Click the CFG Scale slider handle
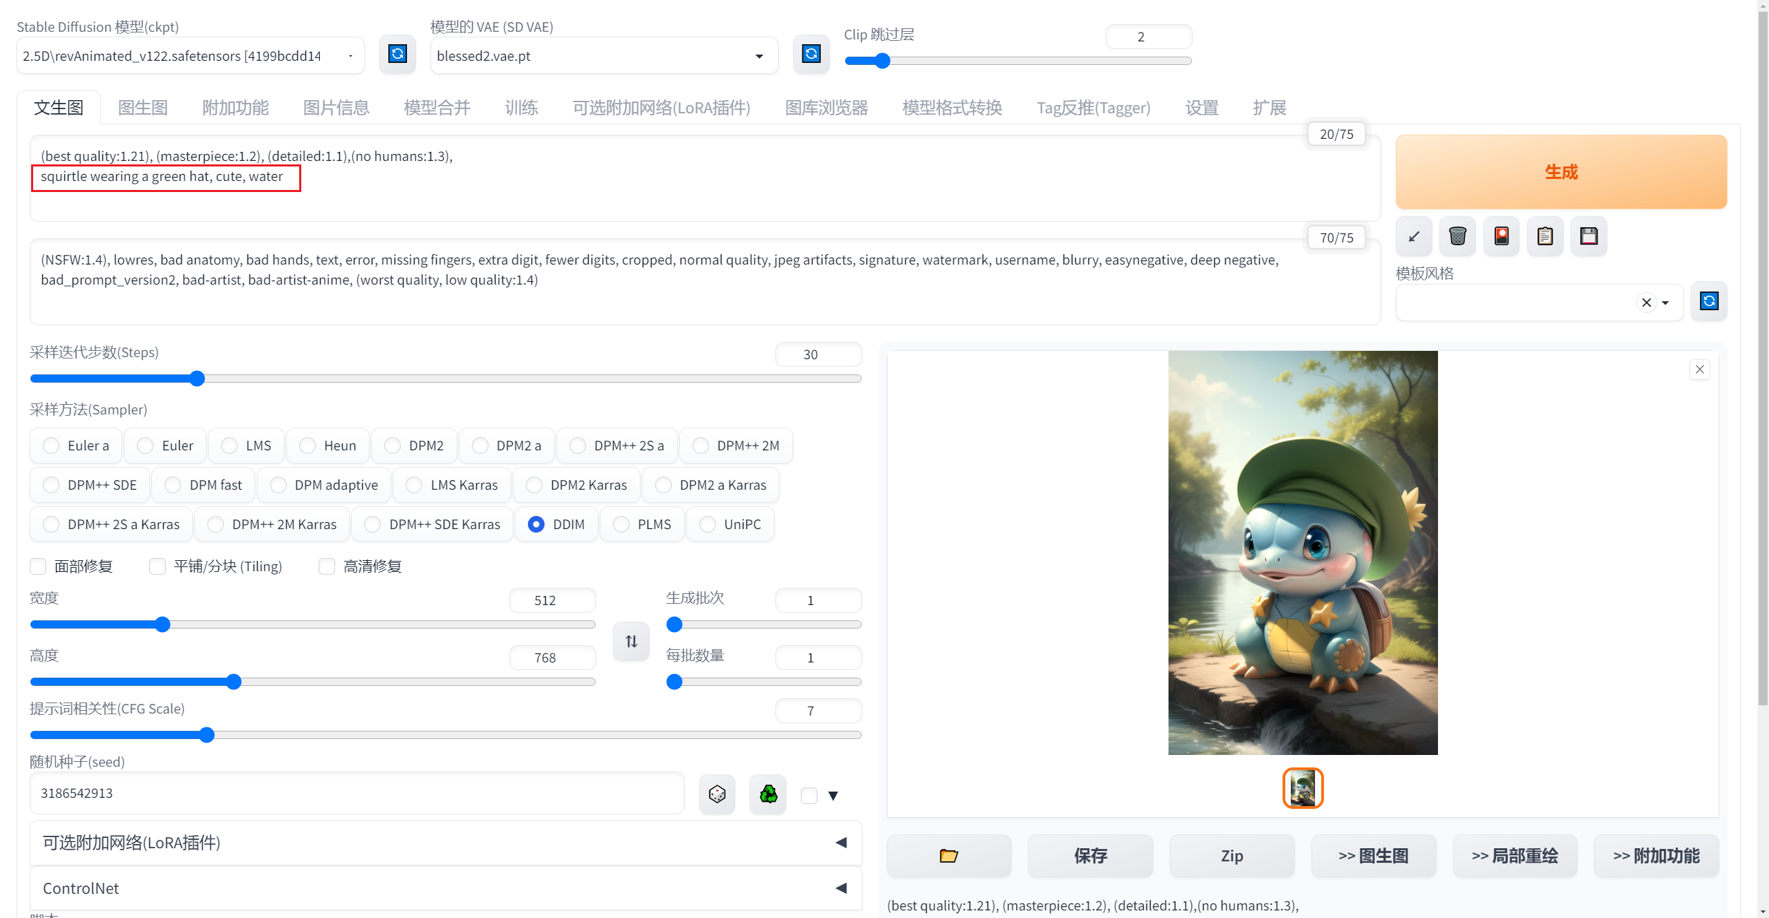 pos(207,735)
